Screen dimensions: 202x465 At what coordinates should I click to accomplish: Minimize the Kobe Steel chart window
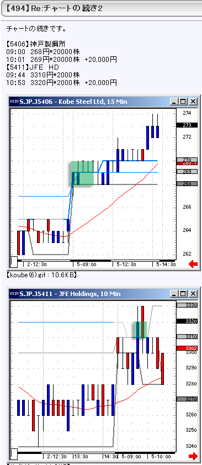pos(174,102)
